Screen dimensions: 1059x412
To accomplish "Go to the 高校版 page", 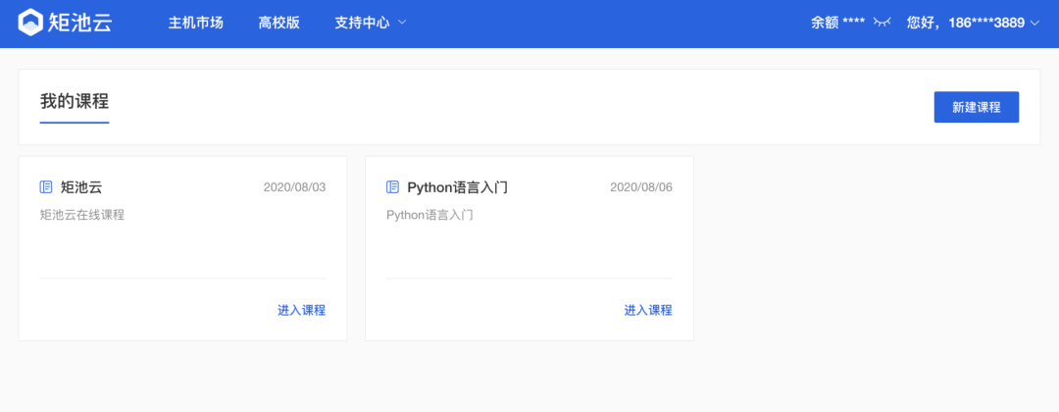I will click(x=278, y=23).
